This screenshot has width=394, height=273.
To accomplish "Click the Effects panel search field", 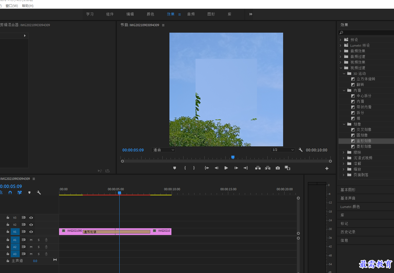I will click(x=366, y=33).
